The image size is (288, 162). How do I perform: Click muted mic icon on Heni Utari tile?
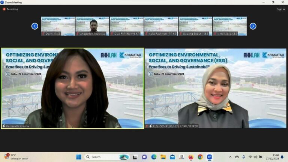click(147, 126)
